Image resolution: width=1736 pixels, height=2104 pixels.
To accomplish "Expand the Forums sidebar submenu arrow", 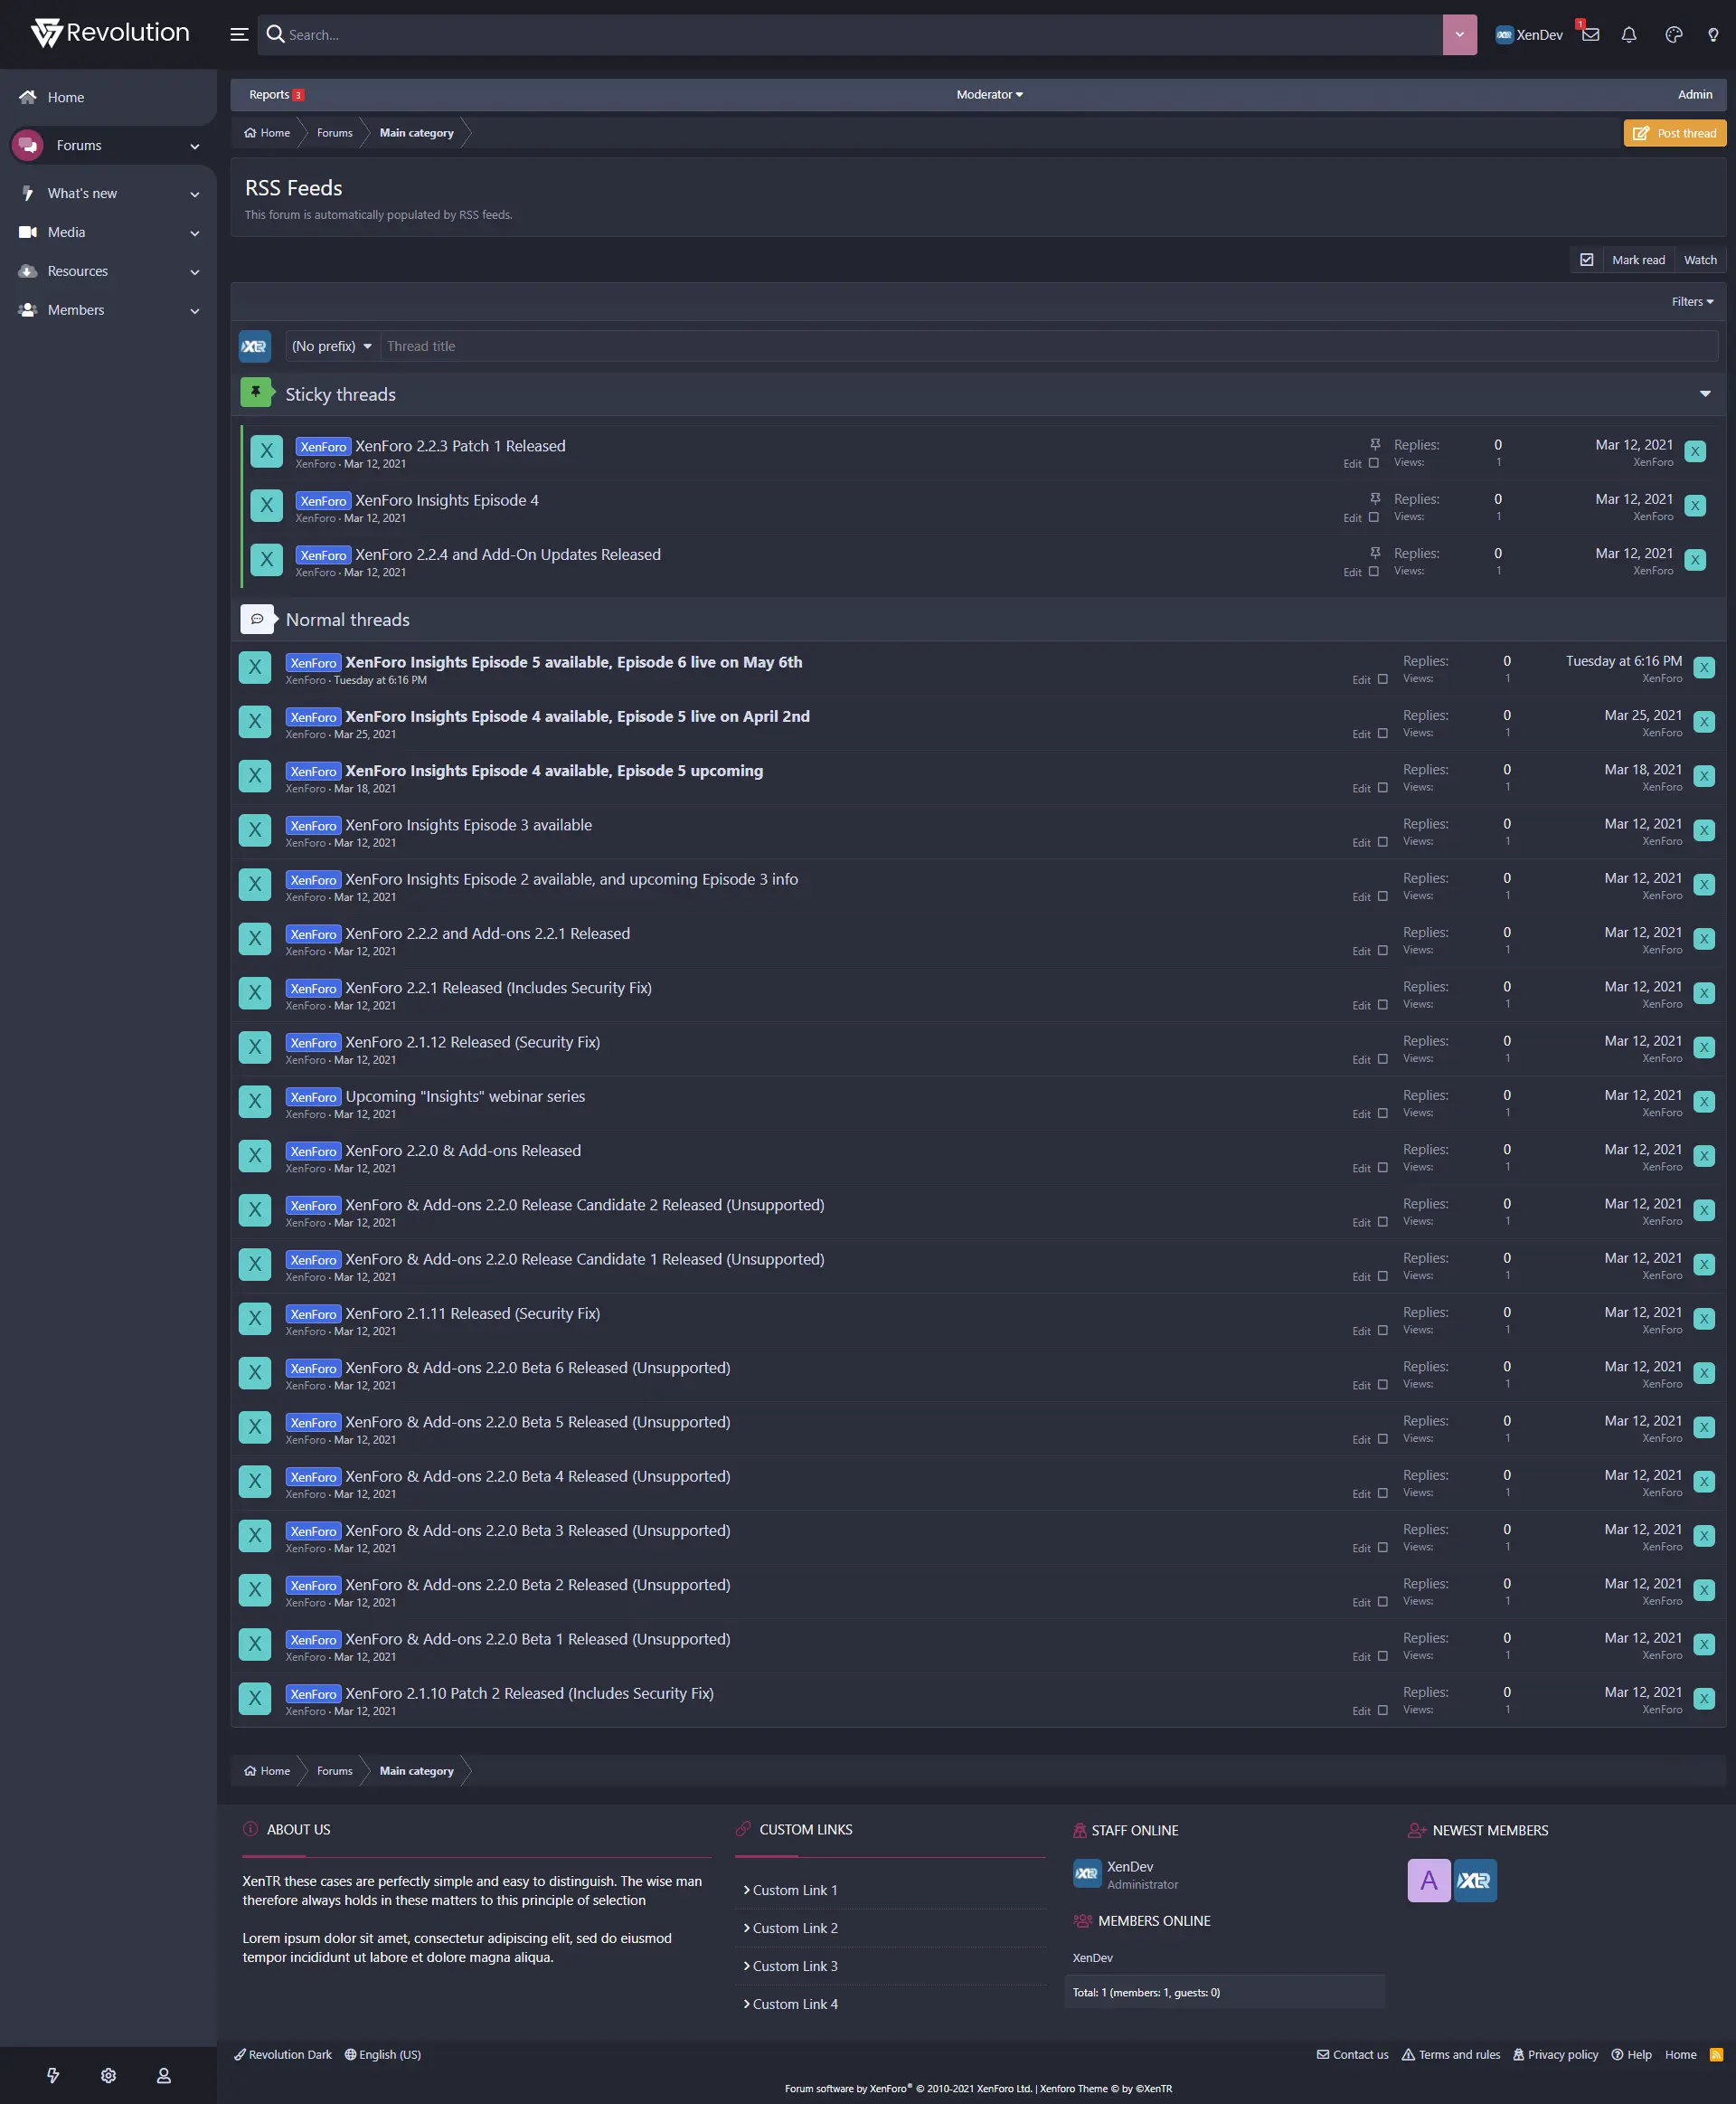I will (195, 146).
